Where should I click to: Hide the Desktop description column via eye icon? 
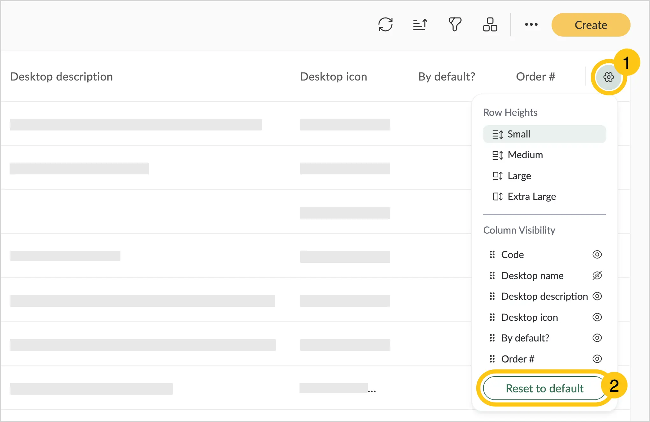pyautogui.click(x=597, y=296)
